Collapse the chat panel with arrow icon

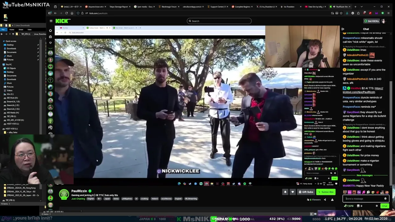[343, 29]
